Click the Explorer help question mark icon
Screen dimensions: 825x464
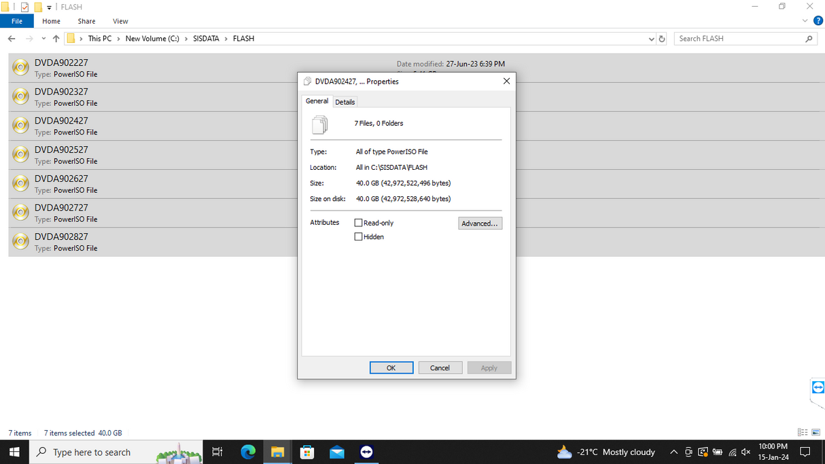click(818, 20)
